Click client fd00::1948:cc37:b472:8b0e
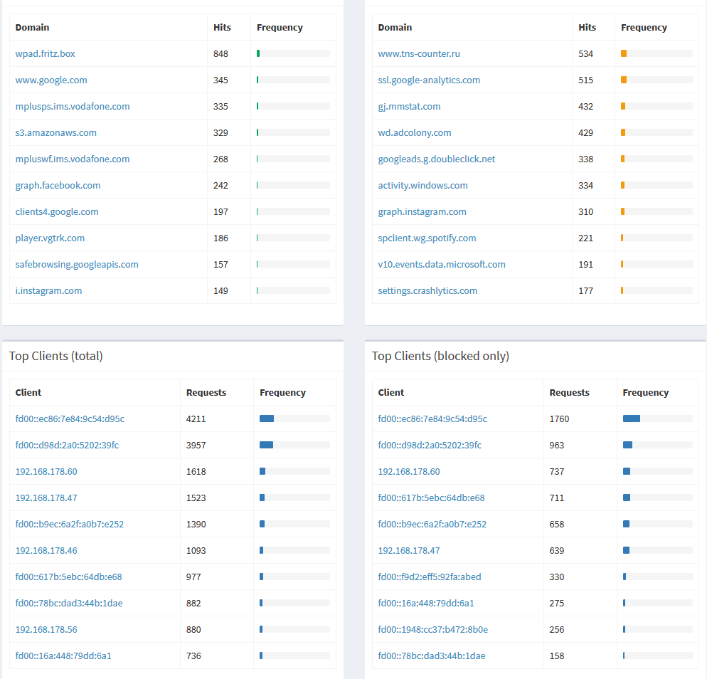707x679 pixels. point(433,629)
